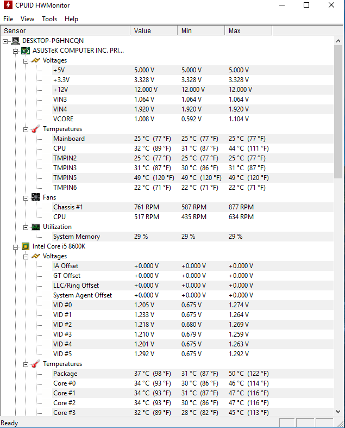Select the Core #0 row
The width and height of the screenshot is (345, 428).
193,383
